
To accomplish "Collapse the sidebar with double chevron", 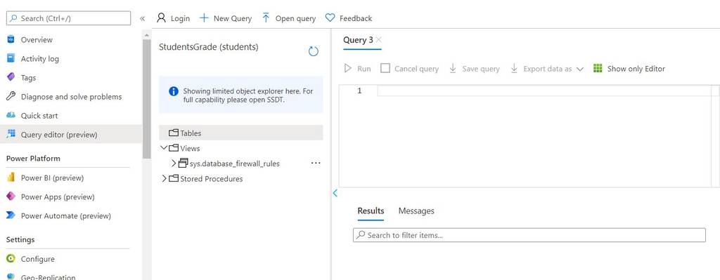I will click(x=142, y=18).
